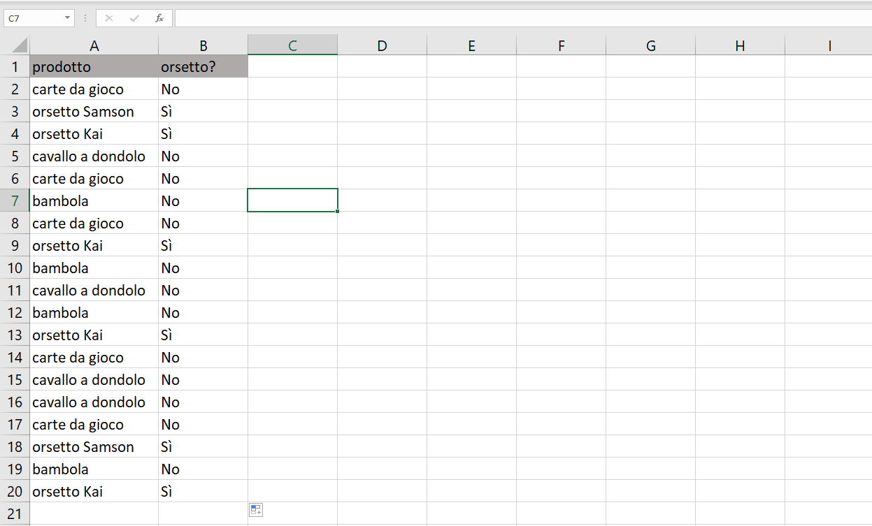Select row 21 header
This screenshot has width=872, height=526.
pyautogui.click(x=15, y=513)
